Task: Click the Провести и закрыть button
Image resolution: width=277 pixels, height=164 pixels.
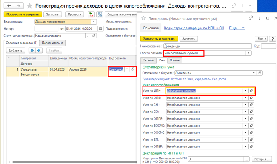Action: [22, 14]
